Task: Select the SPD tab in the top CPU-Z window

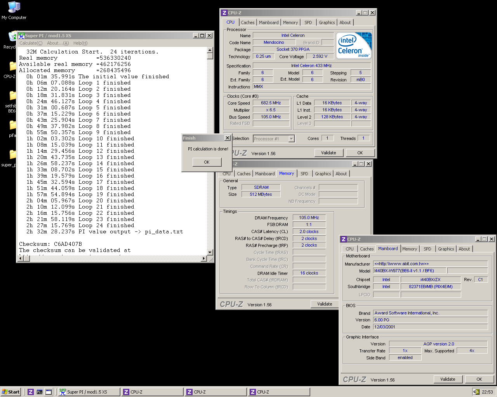Action: pos(308,22)
